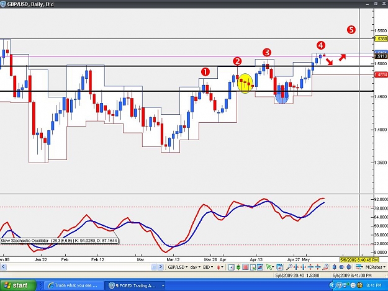The width and height of the screenshot is (388, 291).
Task: Expand the taskbar FOREX Trading group arrow
Action: 163,286
